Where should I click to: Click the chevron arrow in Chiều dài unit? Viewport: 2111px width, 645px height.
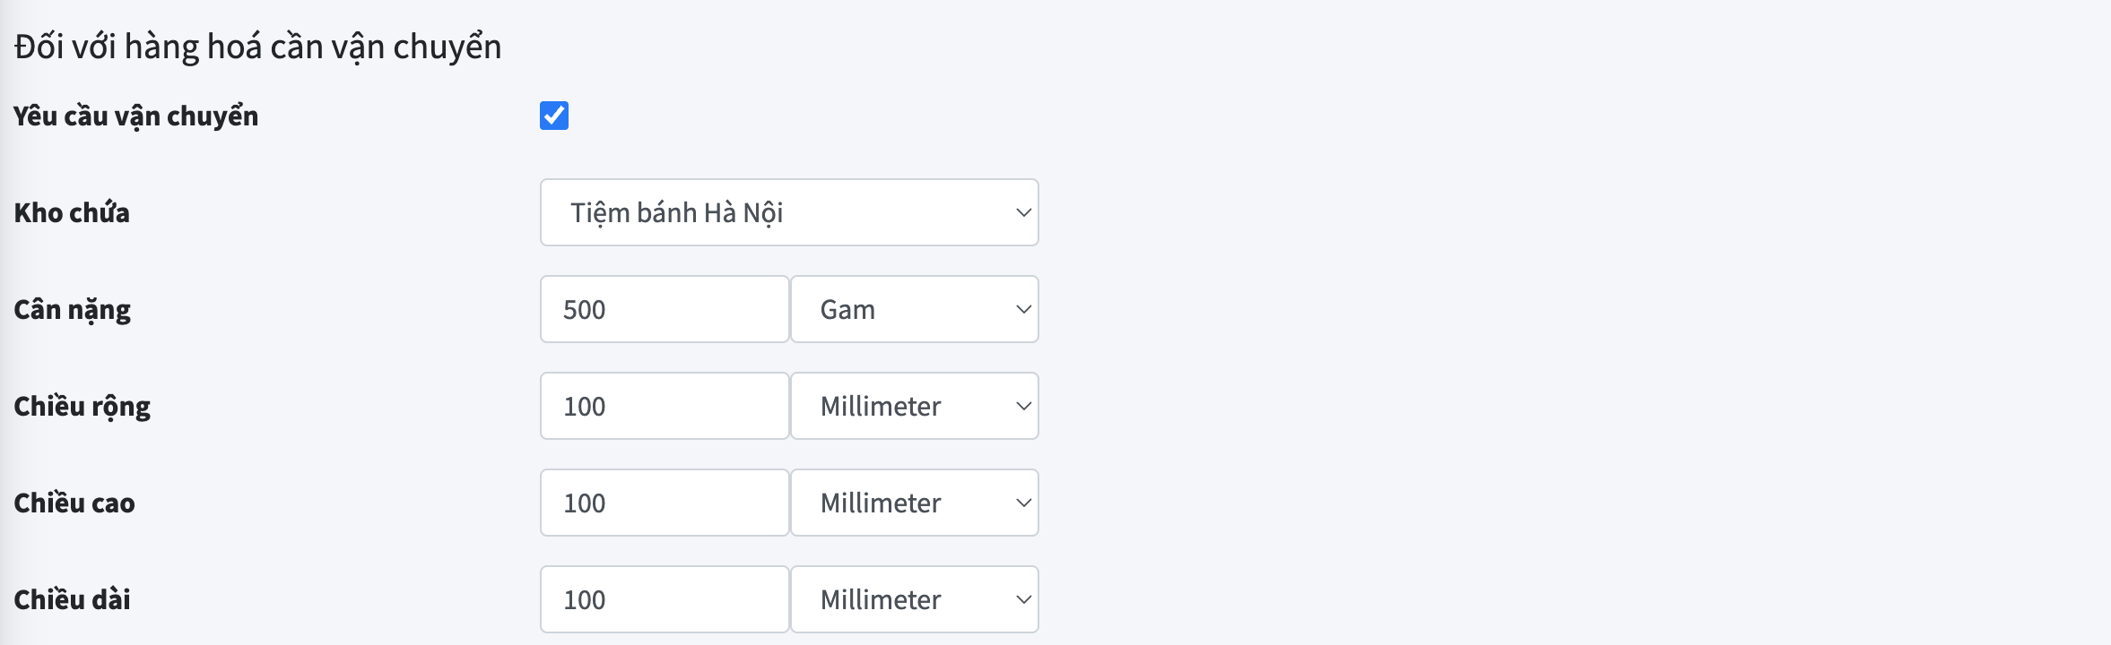1023,599
